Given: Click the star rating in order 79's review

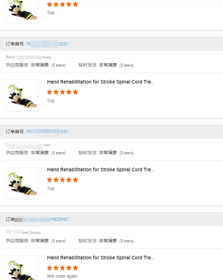Looking at the screenshot, I should (x=63, y=180).
